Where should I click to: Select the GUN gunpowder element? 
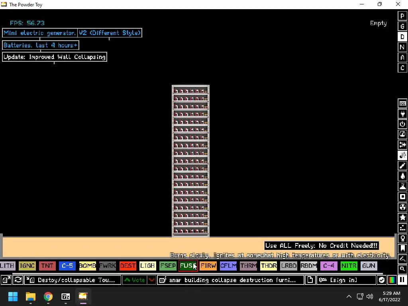coord(369,266)
